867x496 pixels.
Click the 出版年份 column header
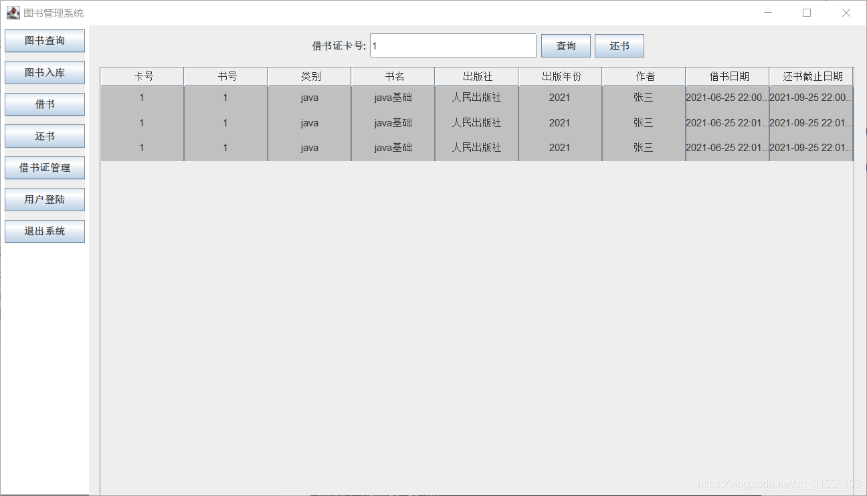point(560,76)
